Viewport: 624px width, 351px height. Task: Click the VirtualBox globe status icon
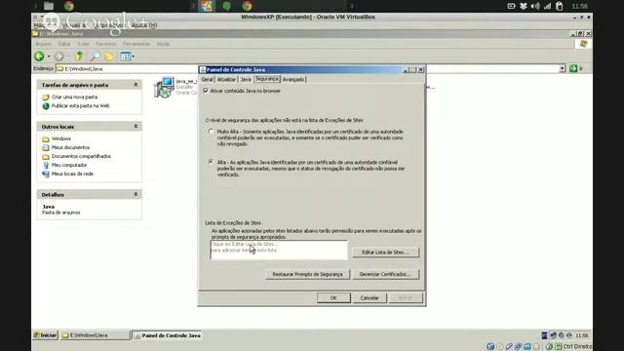pos(490,347)
